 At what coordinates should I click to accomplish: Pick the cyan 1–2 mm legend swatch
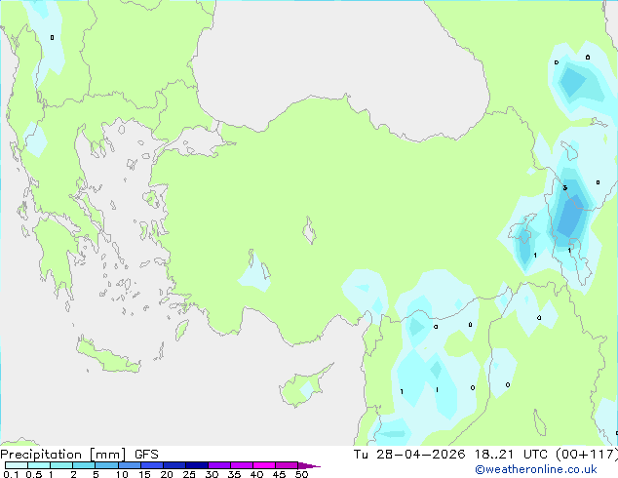coord(61,465)
